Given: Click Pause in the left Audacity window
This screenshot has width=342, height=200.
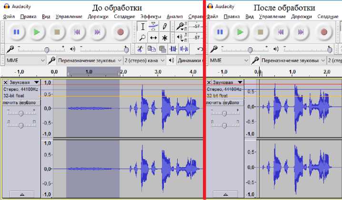Looking at the screenshot, I should tap(16, 32).
